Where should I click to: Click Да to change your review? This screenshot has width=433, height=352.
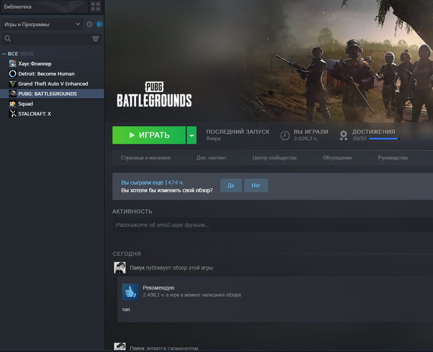click(231, 185)
